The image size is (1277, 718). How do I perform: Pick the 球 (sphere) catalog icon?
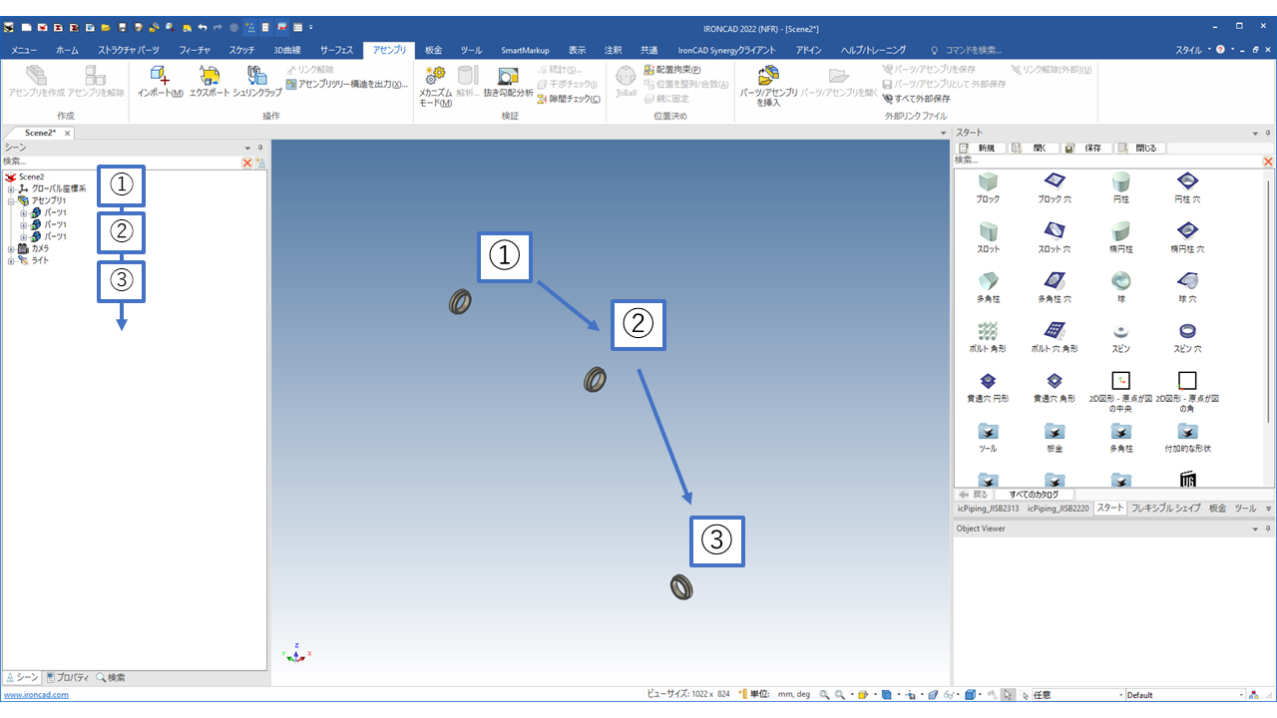tap(1120, 285)
